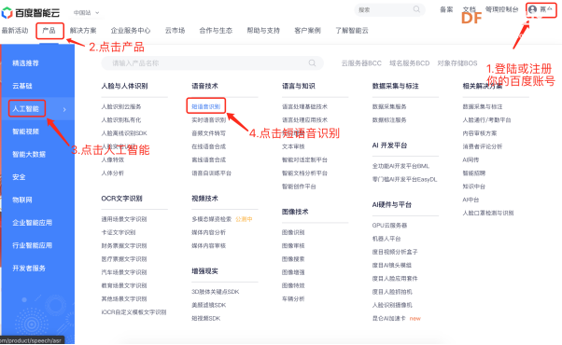The image size is (562, 345).
Task: Open the 实时语音识别 product link
Action: 209,120
